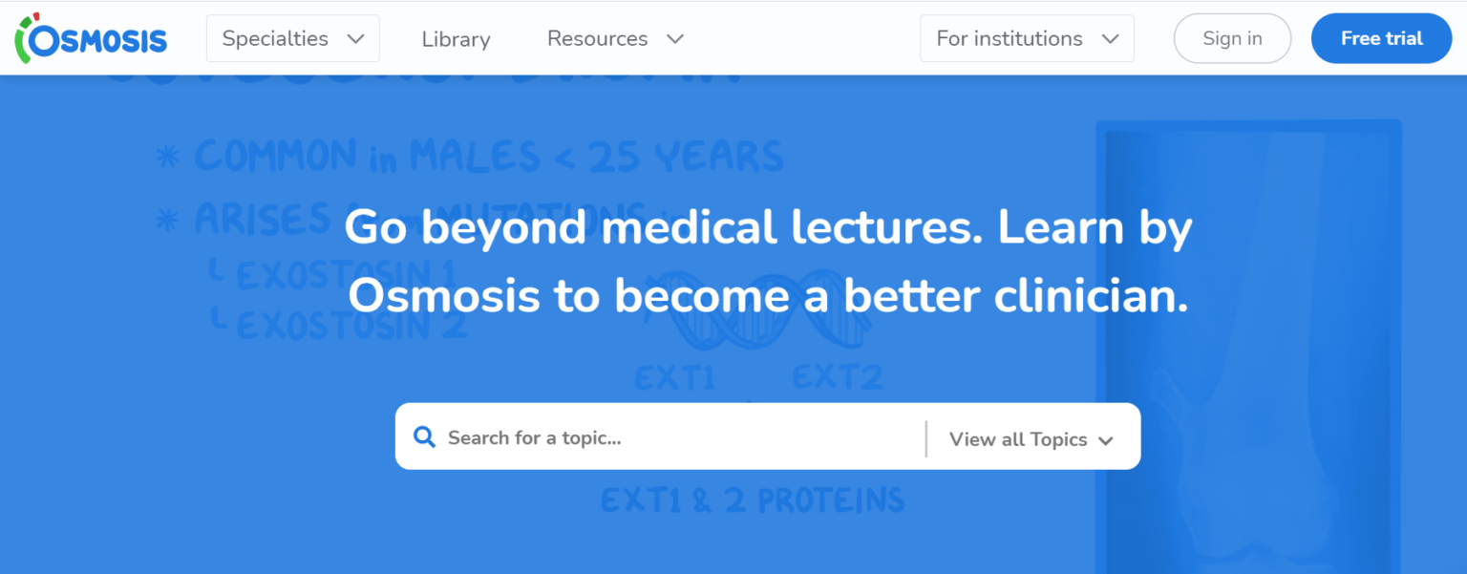Image resolution: width=1467 pixels, height=574 pixels.
Task: Click the chevron arrow beside Specialties
Action: [x=356, y=39]
